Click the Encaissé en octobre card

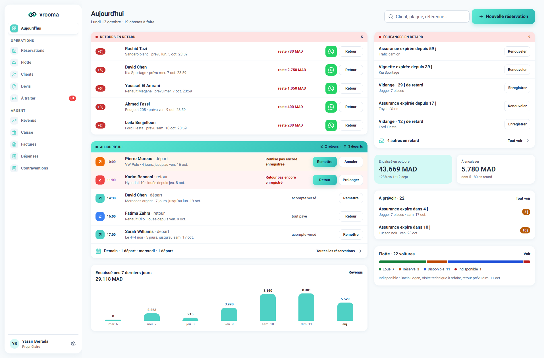pos(413,169)
